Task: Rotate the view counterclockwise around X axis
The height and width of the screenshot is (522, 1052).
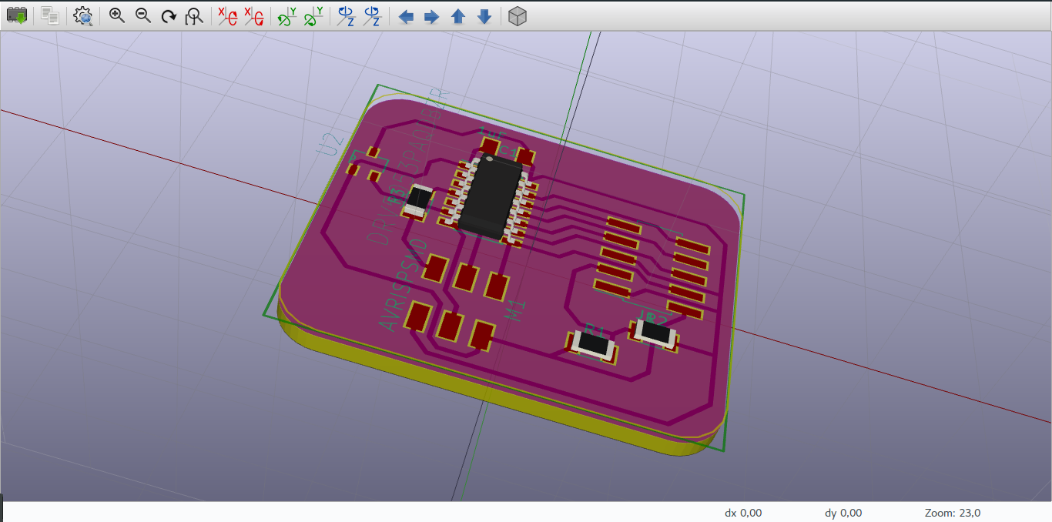Action: [x=253, y=15]
